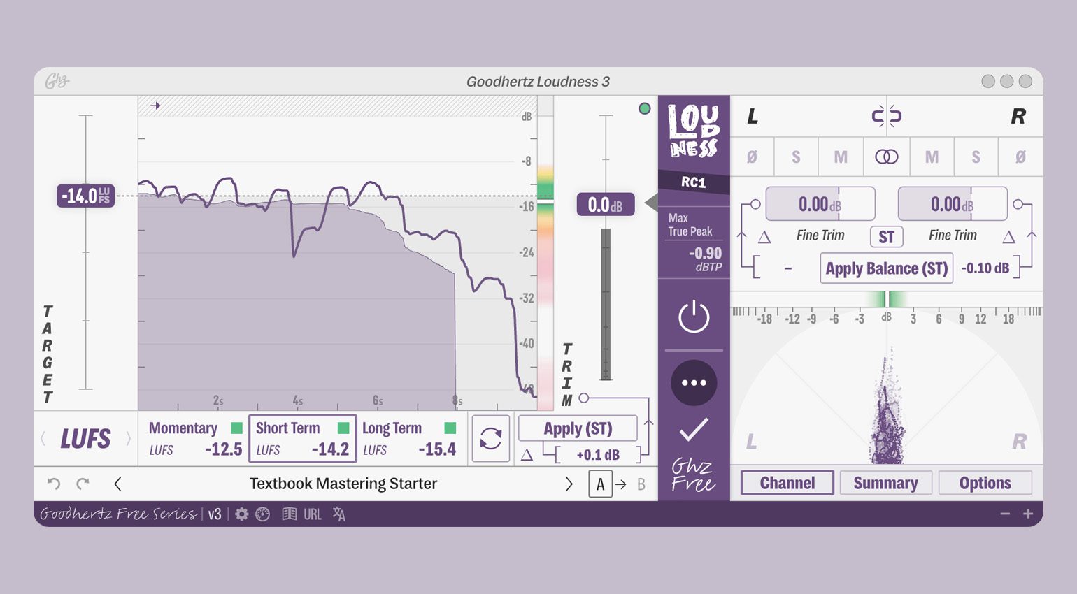The image size is (1077, 594).
Task: Click the Apply (ST) button
Action: click(578, 428)
